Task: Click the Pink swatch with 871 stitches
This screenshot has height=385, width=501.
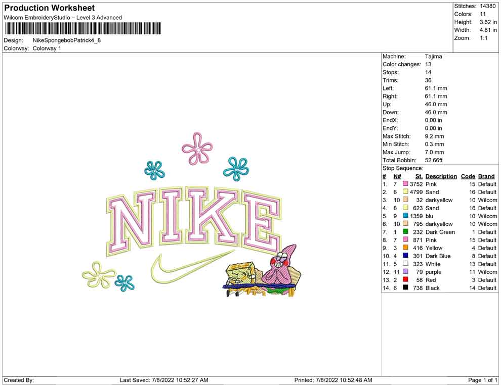Action: (405, 239)
